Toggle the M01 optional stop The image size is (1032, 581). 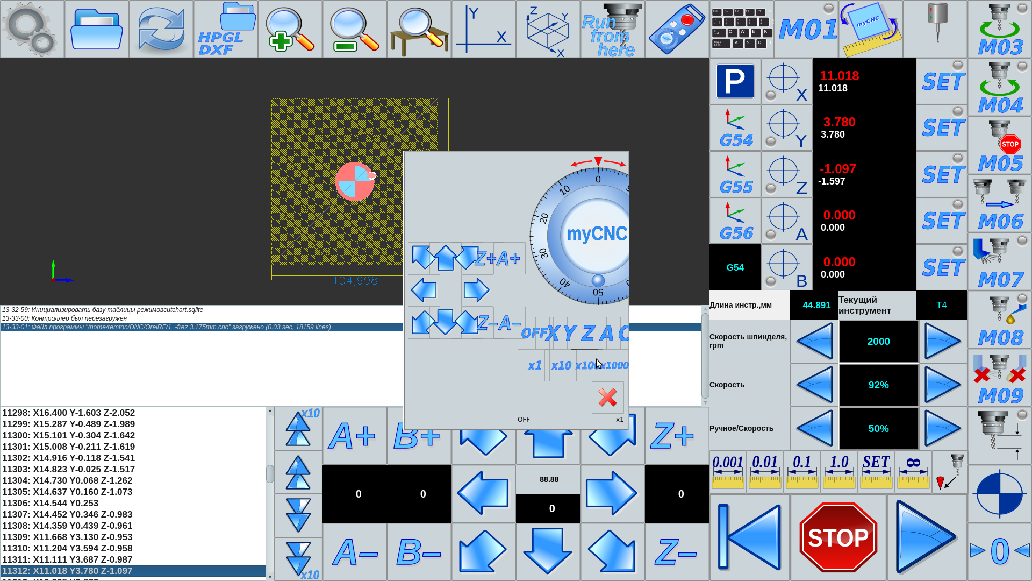[x=806, y=29]
